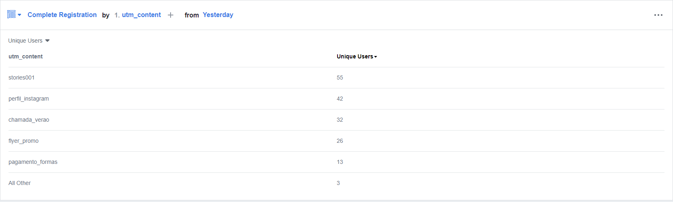
Task: Select the perfil_instagram row
Action: coord(29,99)
